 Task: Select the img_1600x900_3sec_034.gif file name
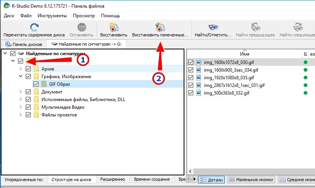pos(231,70)
